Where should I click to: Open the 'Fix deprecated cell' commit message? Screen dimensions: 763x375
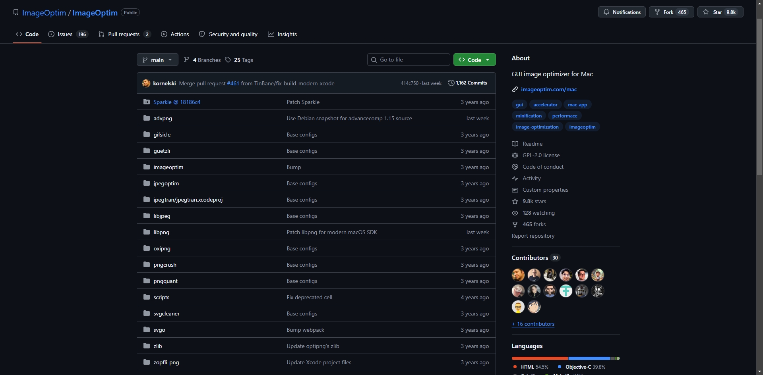[309, 297]
